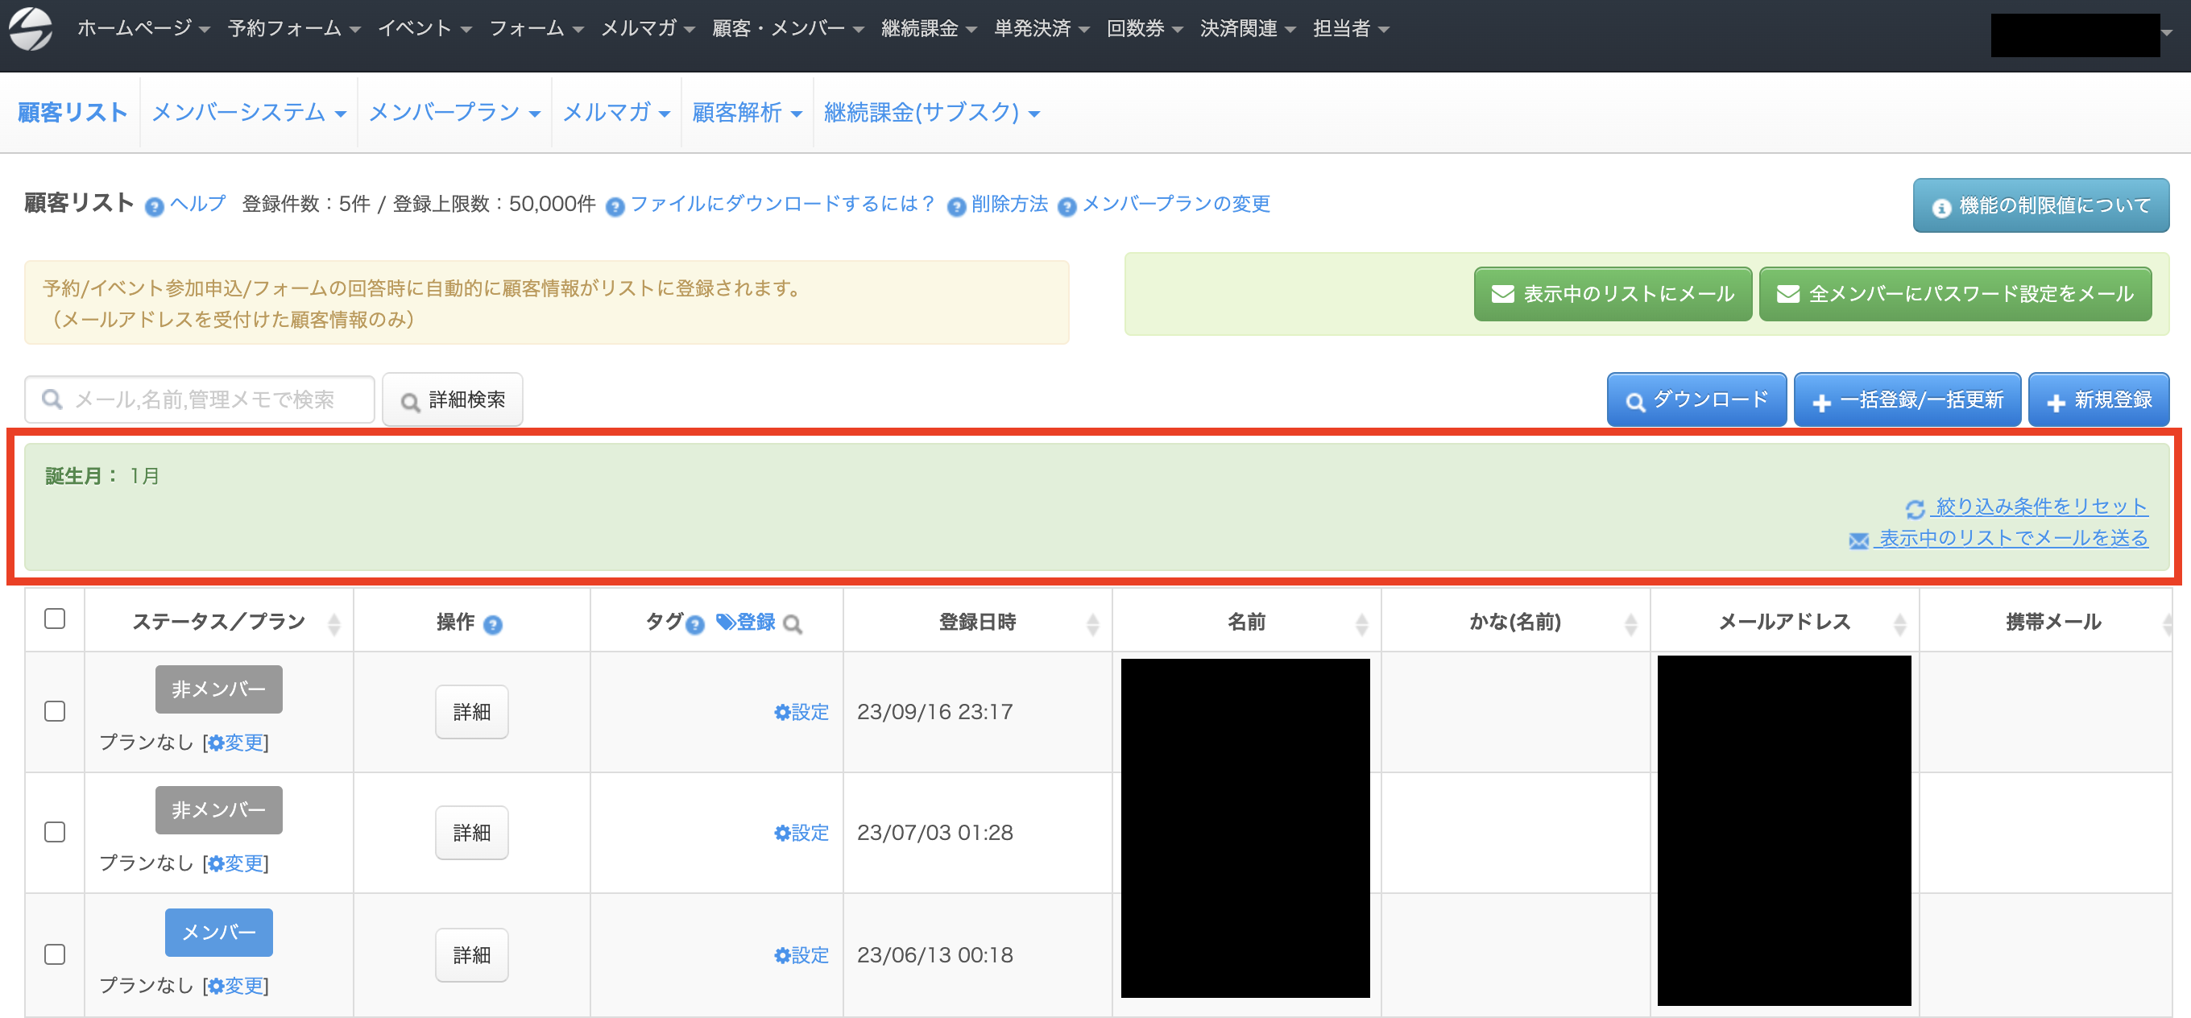Click the 新規登録 button

2098,399
